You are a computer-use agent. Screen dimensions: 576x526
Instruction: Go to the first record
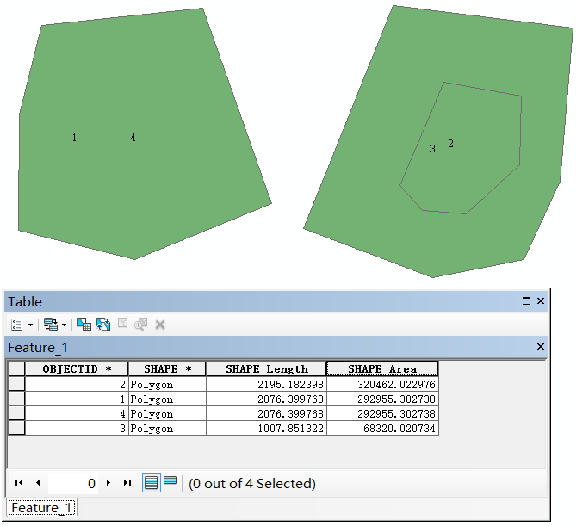19,482
